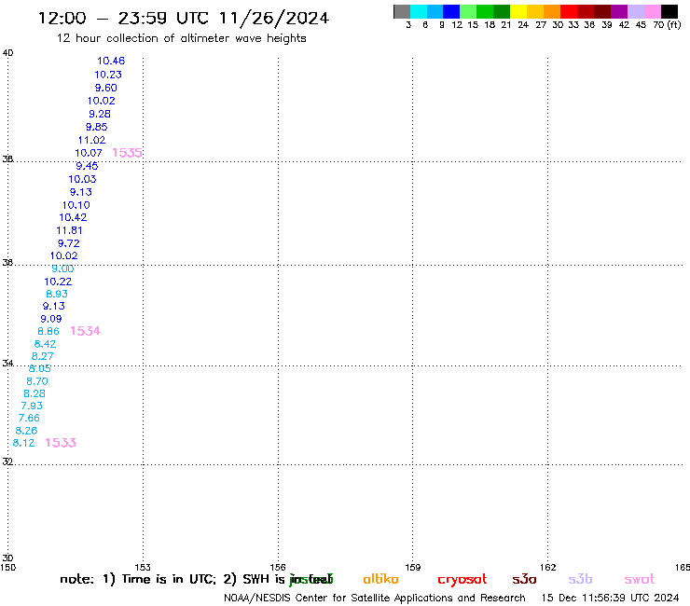The height and width of the screenshot is (606, 690).
Task: Select the 8.26 wave height value
Action: click(26, 431)
